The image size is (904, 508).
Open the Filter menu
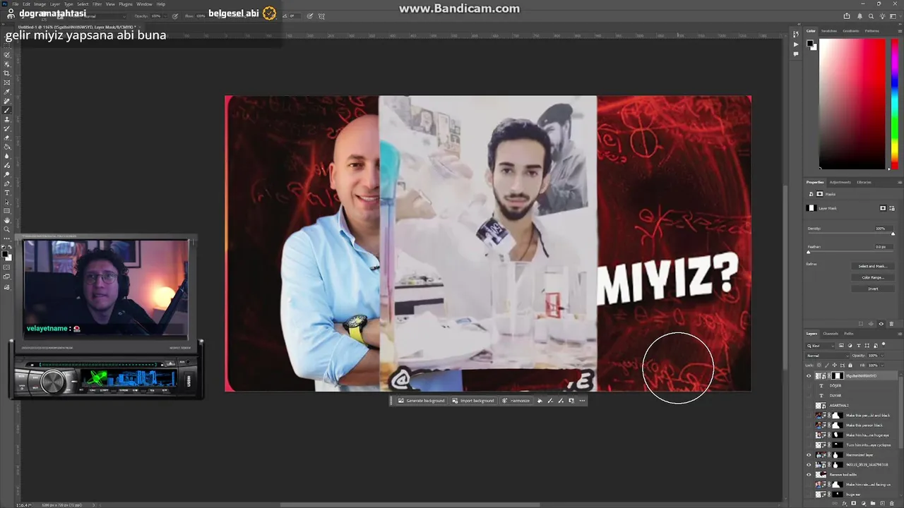click(x=97, y=4)
